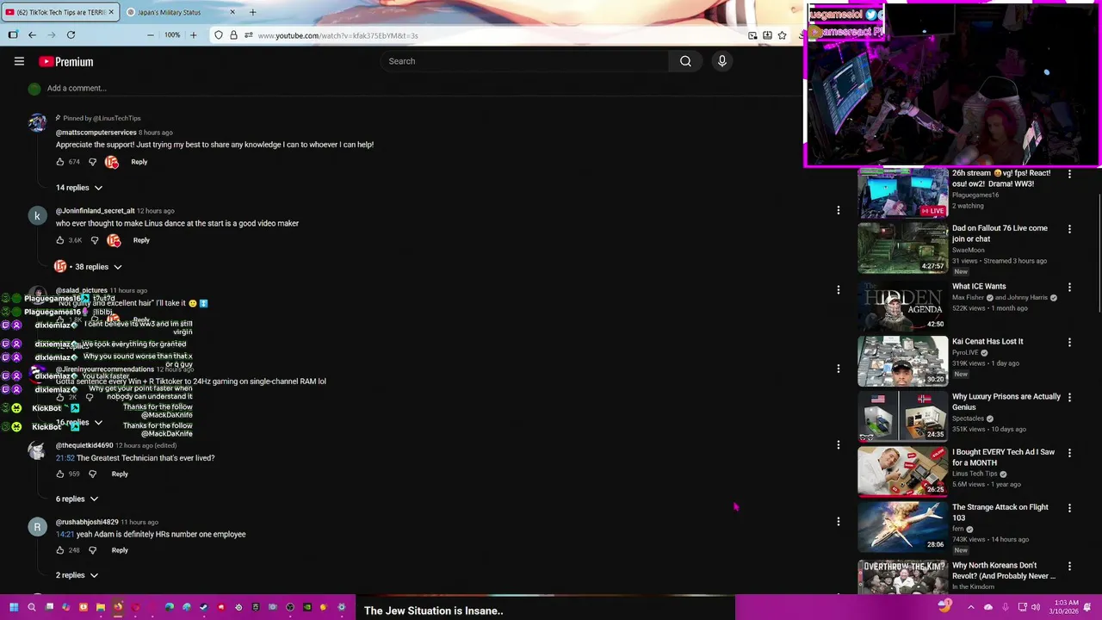1102x620 pixels.
Task: View site security via the padlock icon
Action: tap(233, 35)
